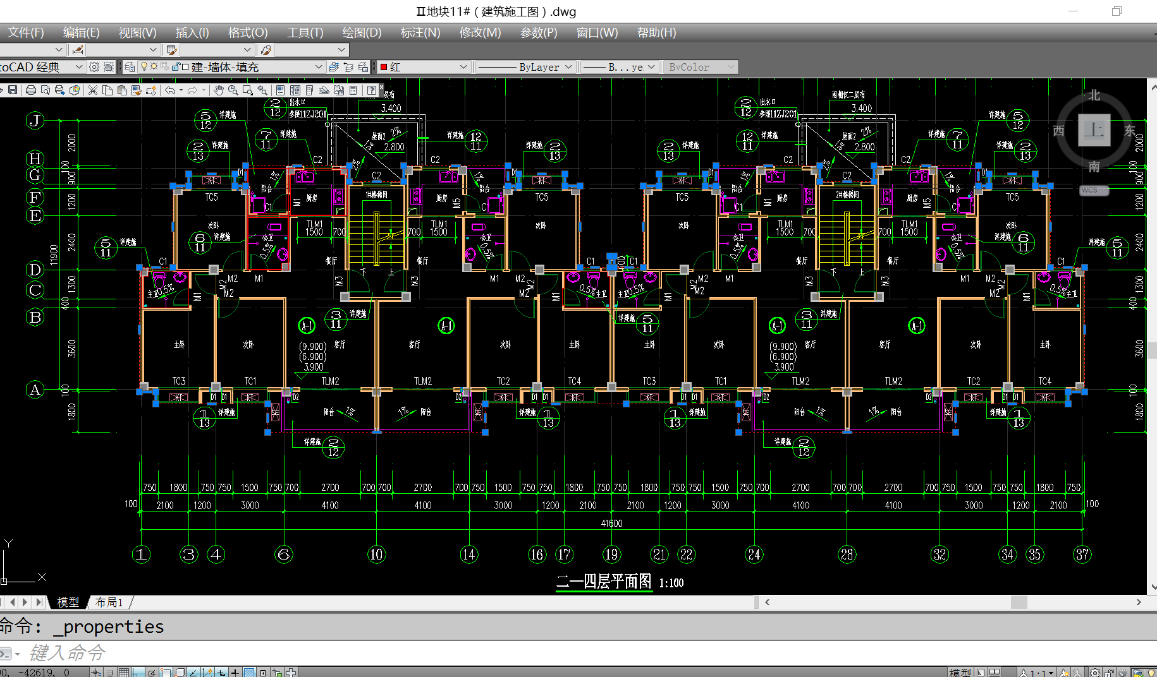The image size is (1157, 677).
Task: Open Plot Preview from the standard toolbar
Action: (x=46, y=90)
